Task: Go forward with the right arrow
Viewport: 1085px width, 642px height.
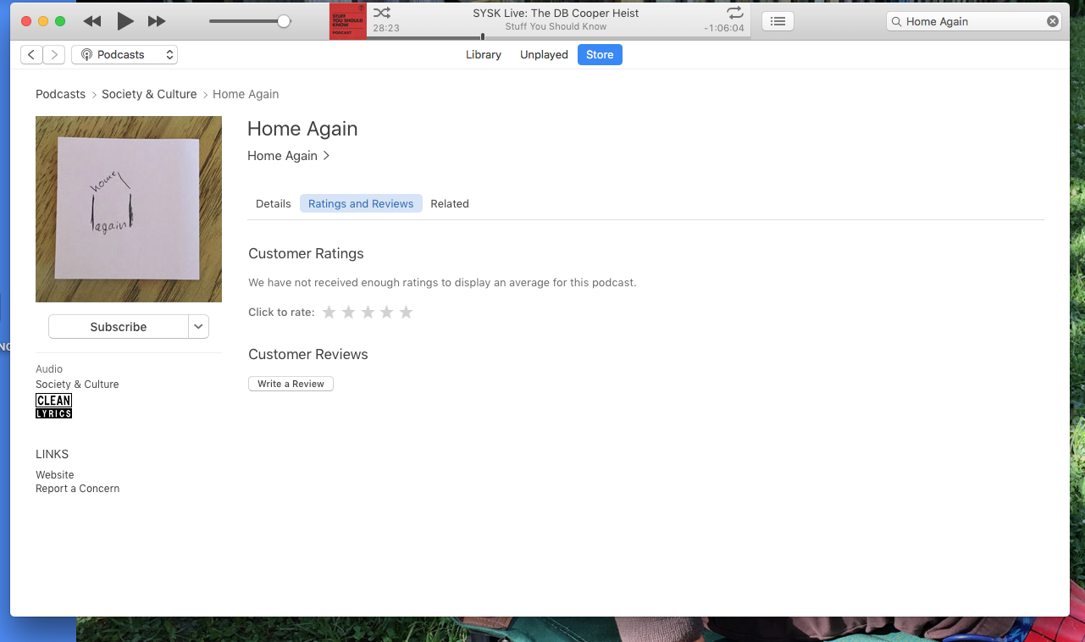Action: (x=53, y=55)
